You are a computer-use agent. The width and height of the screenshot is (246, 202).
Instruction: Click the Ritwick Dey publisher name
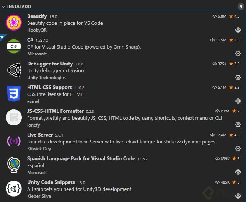[39, 149]
